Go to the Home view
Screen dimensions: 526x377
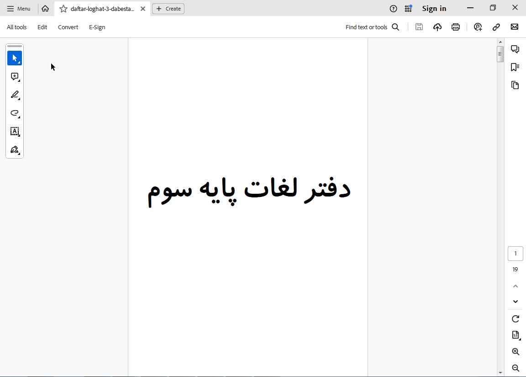point(45,9)
